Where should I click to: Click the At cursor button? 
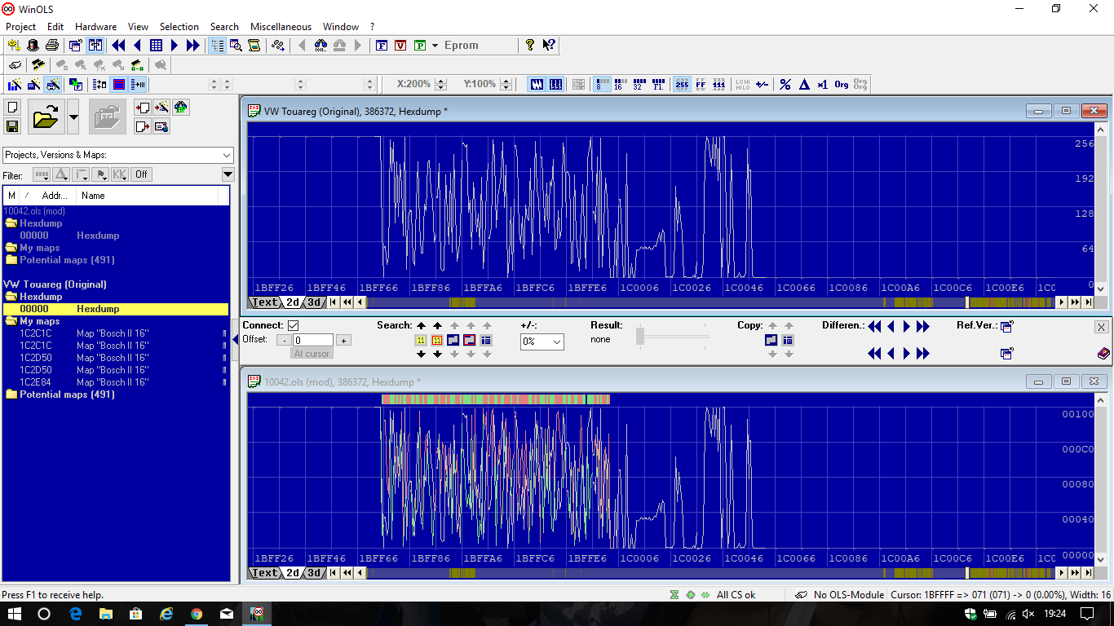(x=312, y=354)
